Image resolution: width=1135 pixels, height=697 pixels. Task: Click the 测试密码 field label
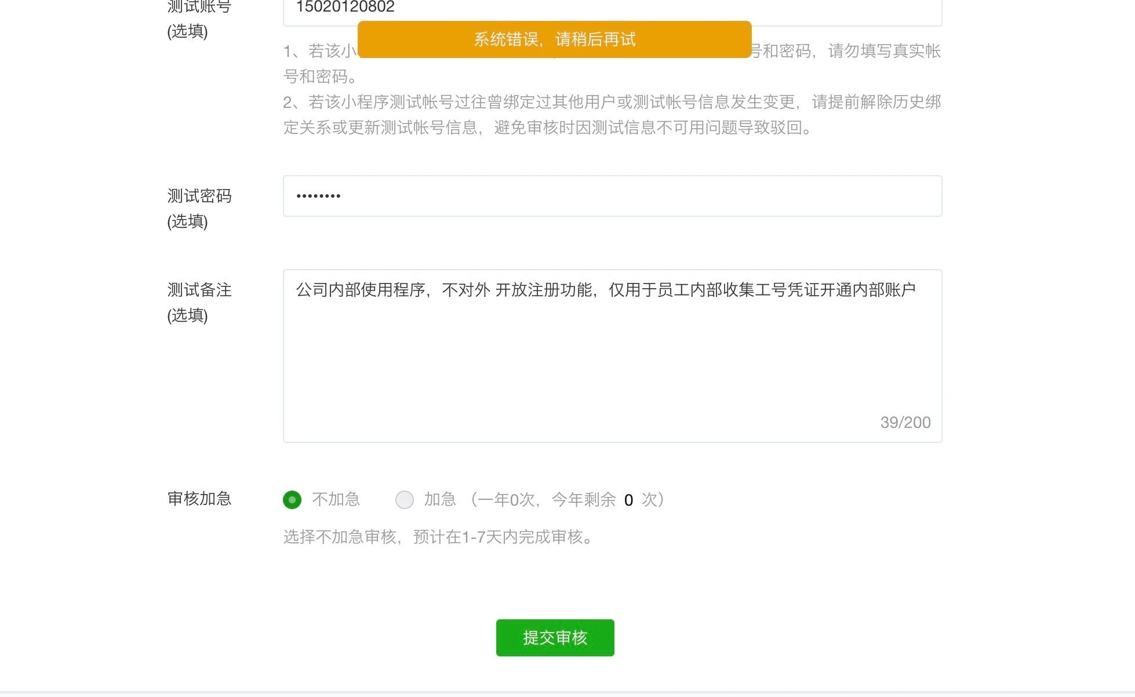pyautogui.click(x=199, y=196)
